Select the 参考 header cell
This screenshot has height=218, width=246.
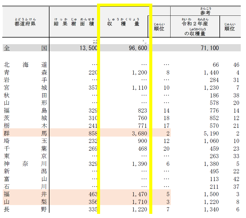(206, 13)
